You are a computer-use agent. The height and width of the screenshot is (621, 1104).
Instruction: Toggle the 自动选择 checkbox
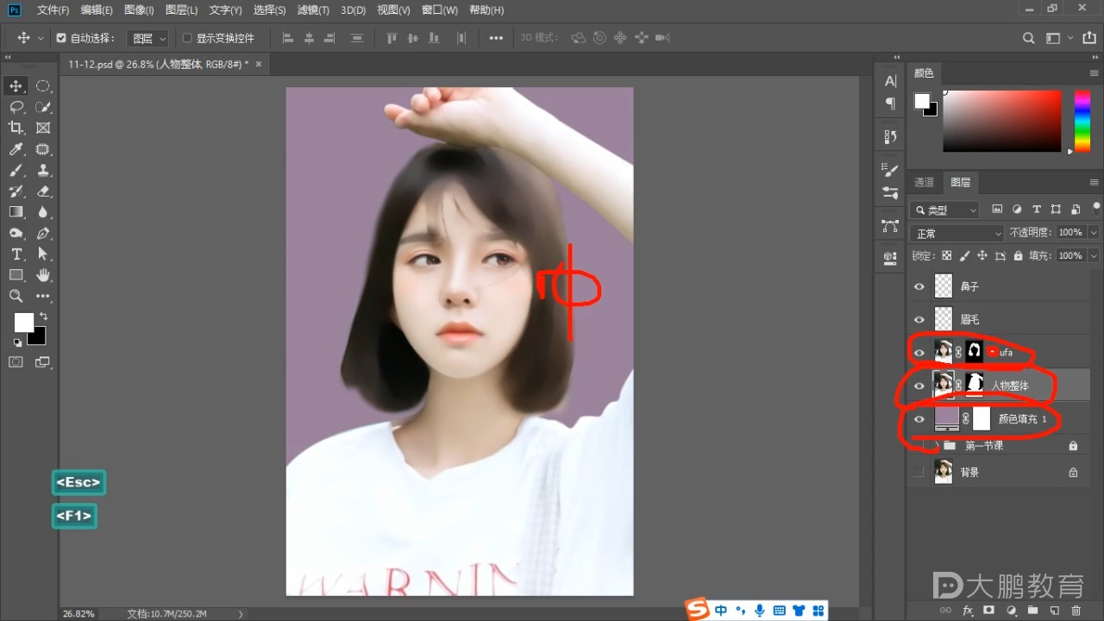pyautogui.click(x=61, y=38)
